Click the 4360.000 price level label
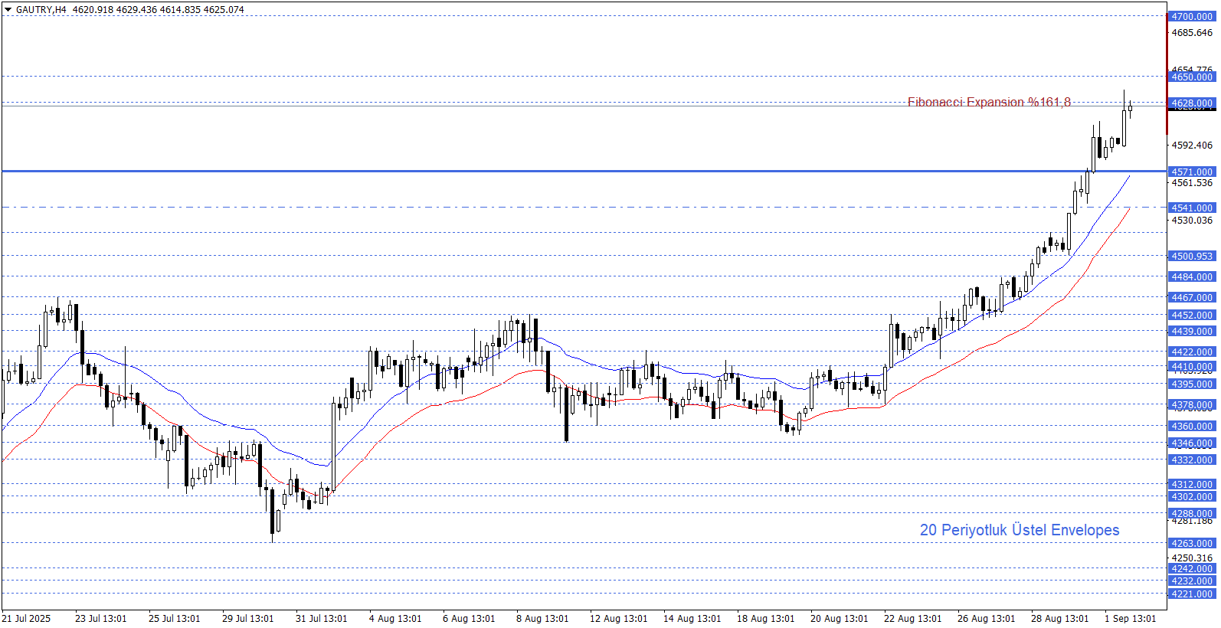Screen dimensions: 1221x628 [x=1192, y=427]
